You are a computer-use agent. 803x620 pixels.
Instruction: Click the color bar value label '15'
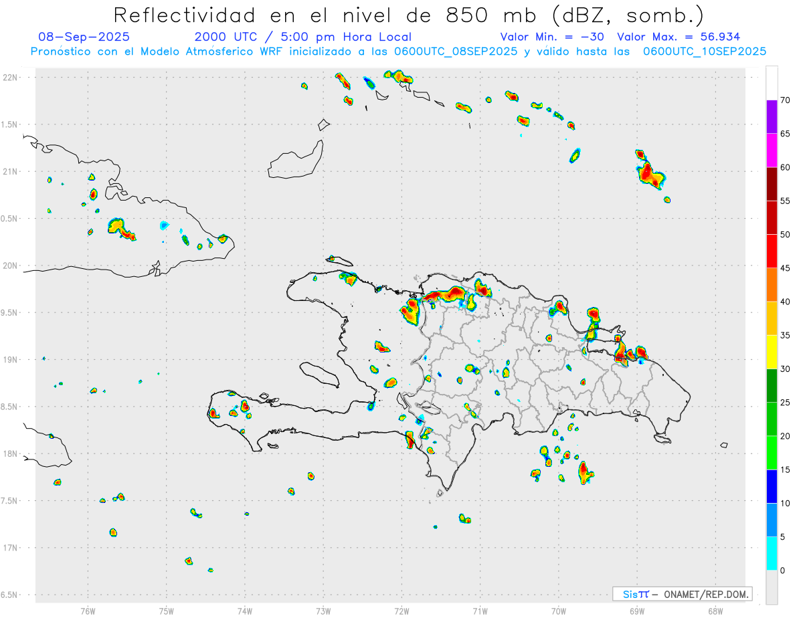[786, 470]
